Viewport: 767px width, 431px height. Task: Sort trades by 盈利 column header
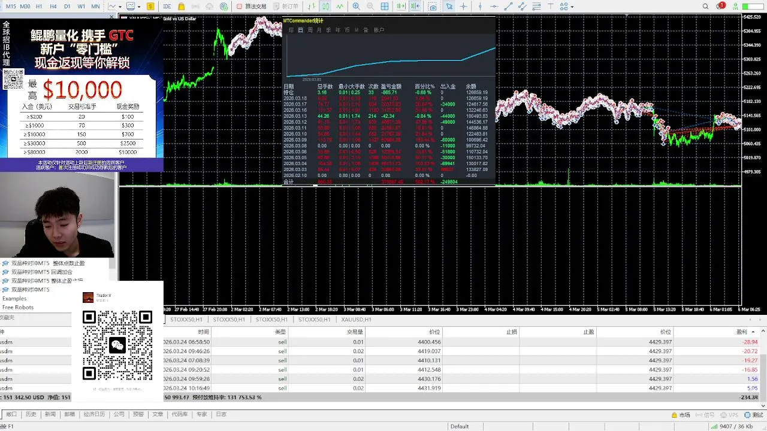tap(742, 332)
